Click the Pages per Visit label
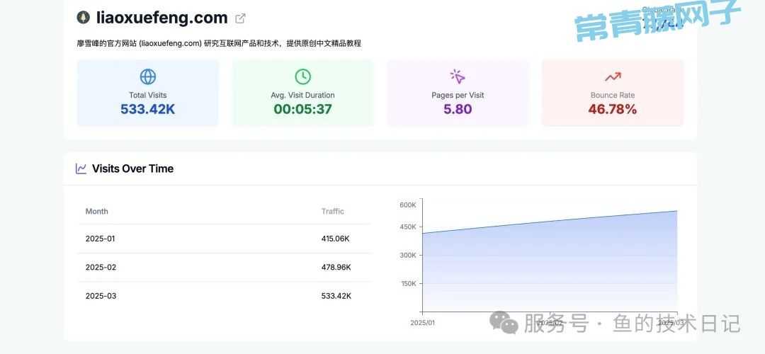 458,95
